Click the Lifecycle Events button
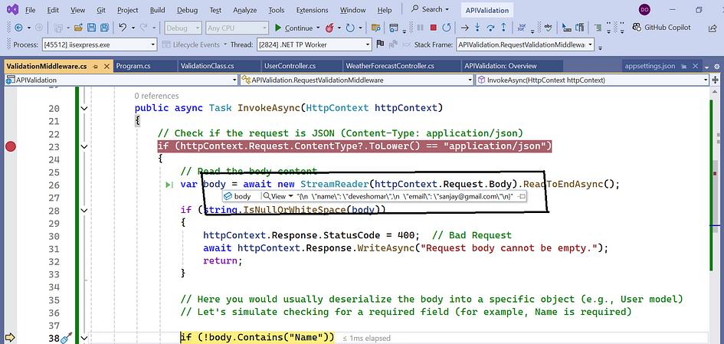This screenshot has width=724, height=344. click(x=195, y=44)
